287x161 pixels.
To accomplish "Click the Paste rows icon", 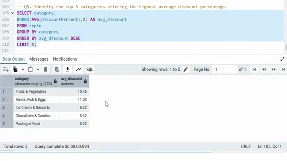I will tap(30, 70).
